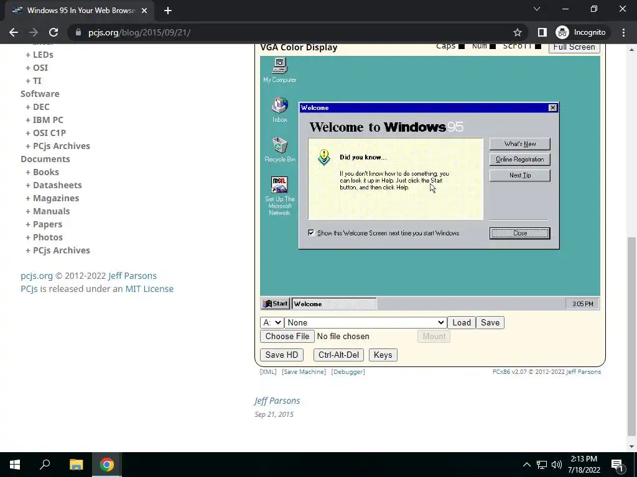Bookmark this page with the star icon
Viewport: 637px width, 477px height.
coord(517,32)
